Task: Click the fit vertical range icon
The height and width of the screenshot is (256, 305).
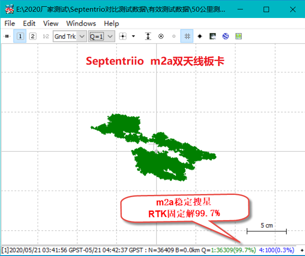Action: click(x=148, y=36)
